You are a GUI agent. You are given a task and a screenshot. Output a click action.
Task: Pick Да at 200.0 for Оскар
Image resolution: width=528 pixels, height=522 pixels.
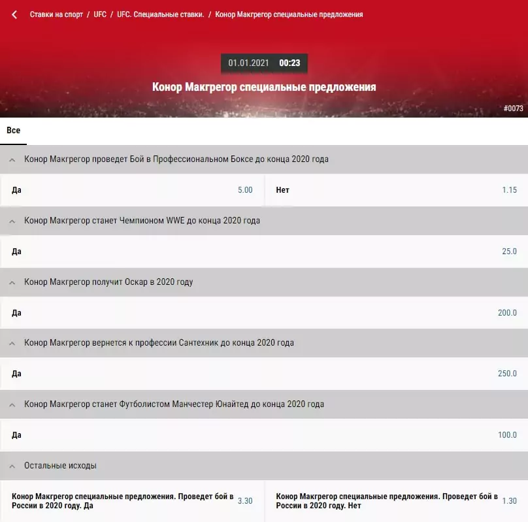tap(264, 313)
